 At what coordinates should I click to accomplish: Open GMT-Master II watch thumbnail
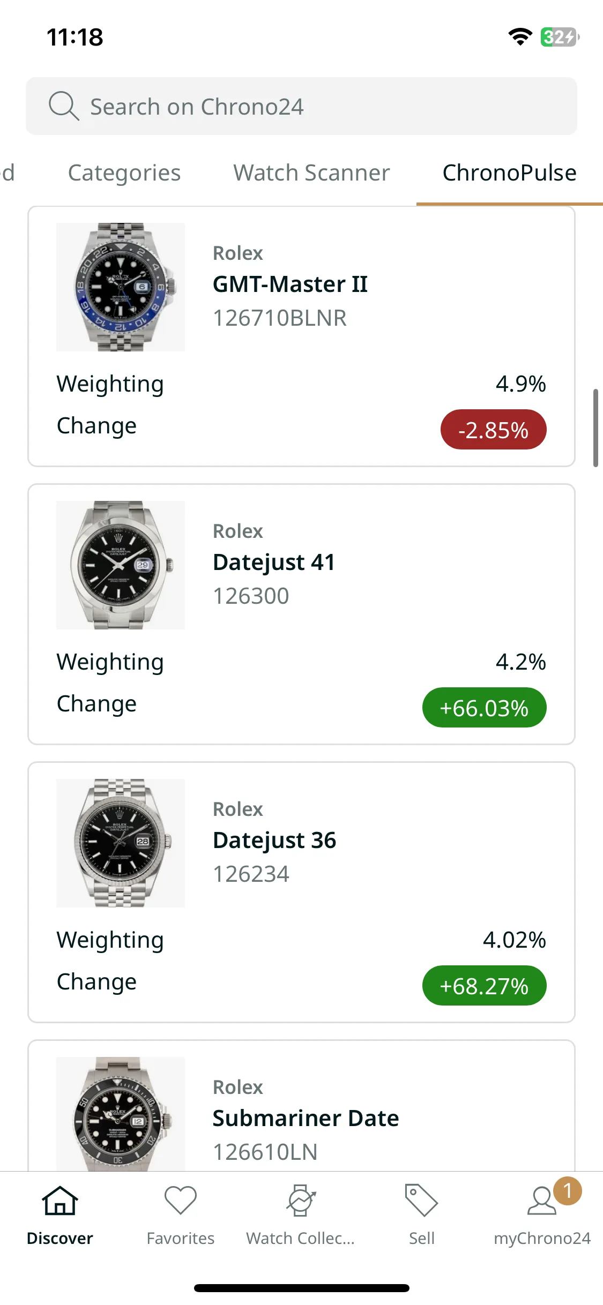(x=121, y=287)
